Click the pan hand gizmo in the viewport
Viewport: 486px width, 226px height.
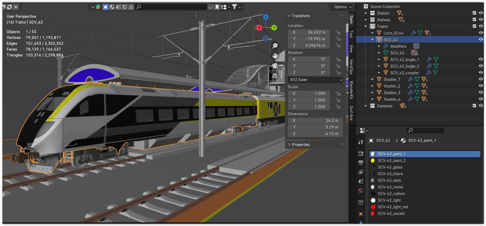coord(275,56)
